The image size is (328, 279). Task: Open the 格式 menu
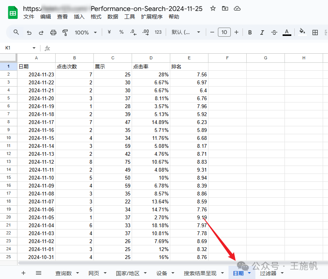coord(96,17)
